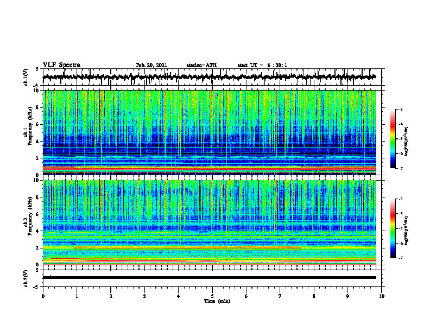Click the ch.1 voltage waveform trace panel
The width and height of the screenshot is (430, 332).
[x=212, y=77]
